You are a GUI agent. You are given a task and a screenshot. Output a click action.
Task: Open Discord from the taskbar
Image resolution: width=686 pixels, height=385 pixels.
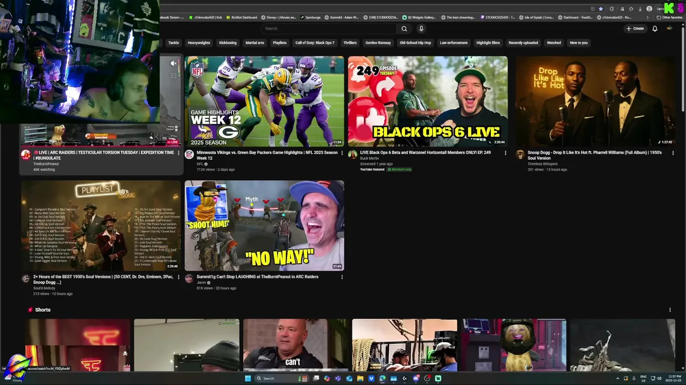point(416,379)
